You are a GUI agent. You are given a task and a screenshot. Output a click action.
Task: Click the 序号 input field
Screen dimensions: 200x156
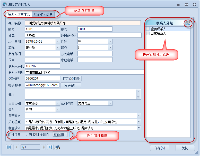(x=95, y=29)
